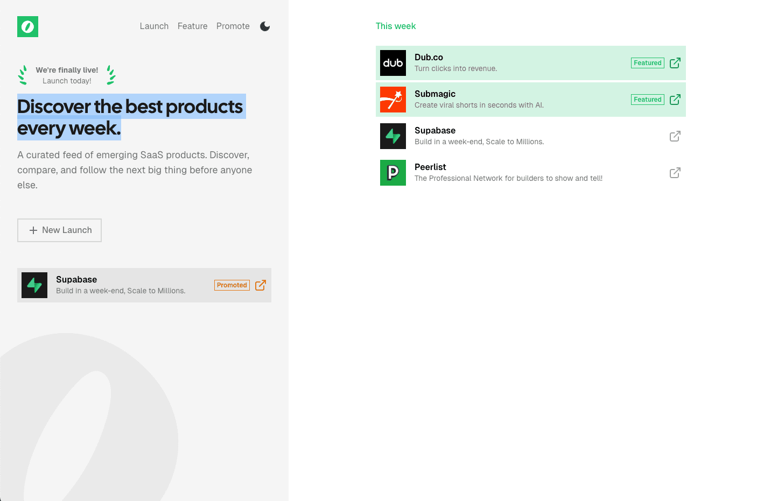Click the Promoted badge on the Supabase banner
The height and width of the screenshot is (501, 771).
pyautogui.click(x=232, y=285)
